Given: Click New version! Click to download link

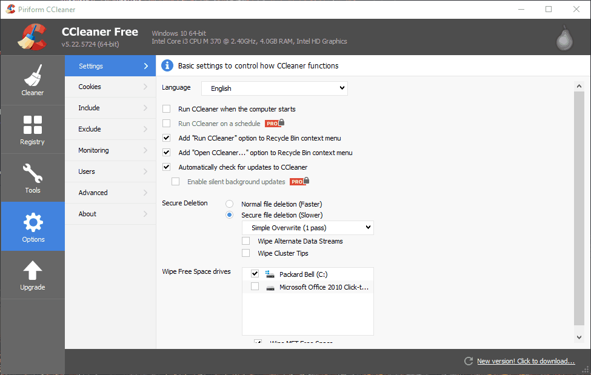Looking at the screenshot, I should click(x=525, y=360).
